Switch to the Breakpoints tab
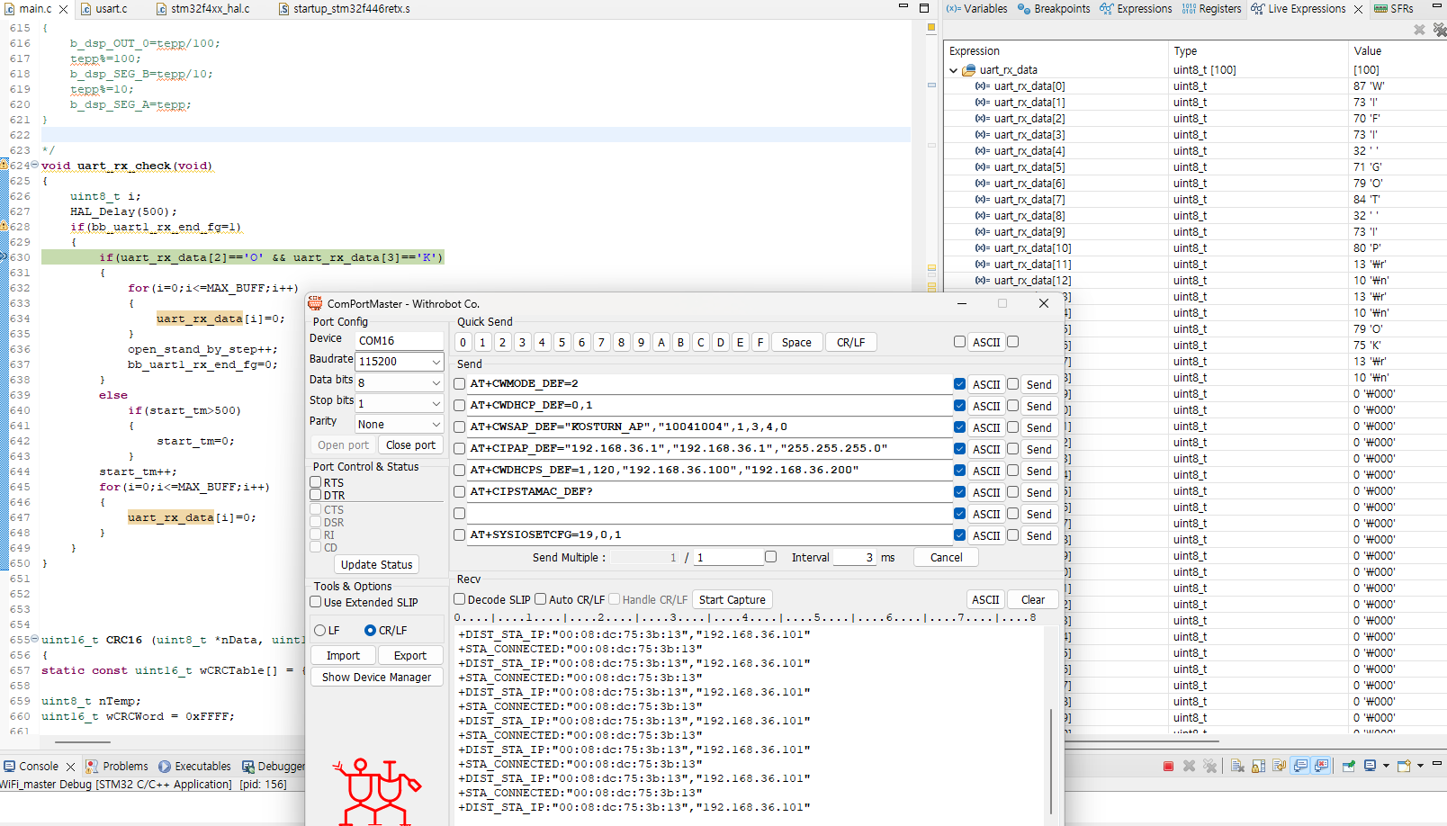The image size is (1447, 826). tap(1053, 9)
